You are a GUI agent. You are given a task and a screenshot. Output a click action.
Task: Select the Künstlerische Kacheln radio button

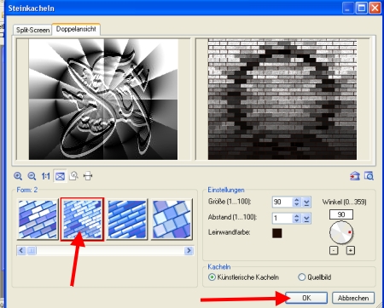tap(212, 277)
